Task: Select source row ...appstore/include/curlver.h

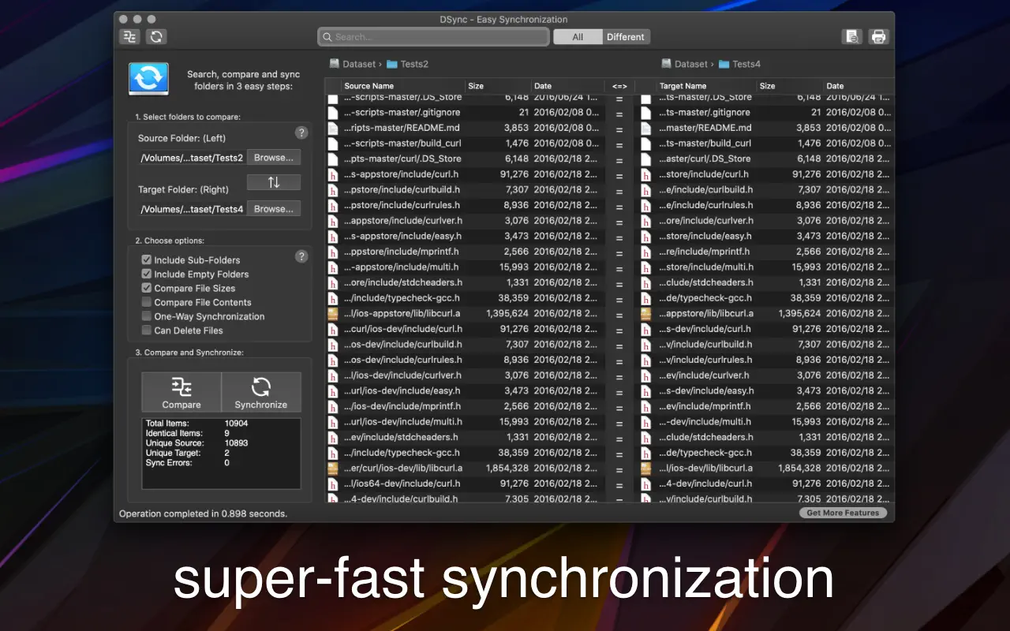Action: [466, 221]
